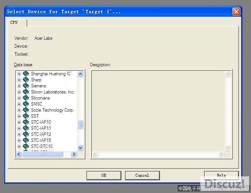Click the database list scroll-up arrow
Viewport: 251px width, 193px height.
tap(81, 74)
